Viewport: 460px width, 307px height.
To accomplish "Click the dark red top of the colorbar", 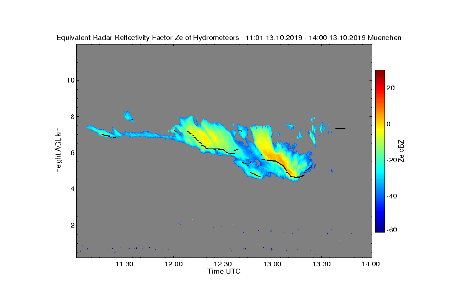I will coord(380,73).
